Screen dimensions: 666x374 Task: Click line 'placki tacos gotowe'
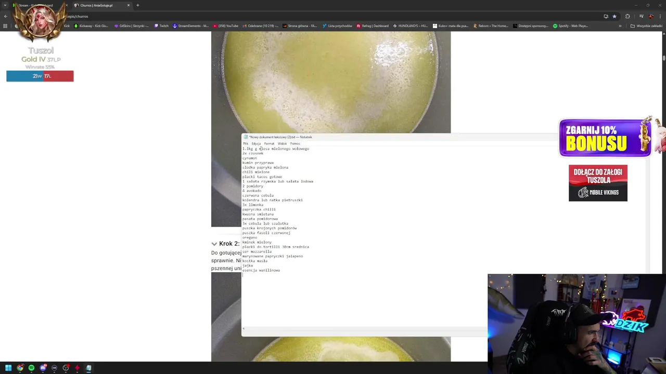pos(262,177)
